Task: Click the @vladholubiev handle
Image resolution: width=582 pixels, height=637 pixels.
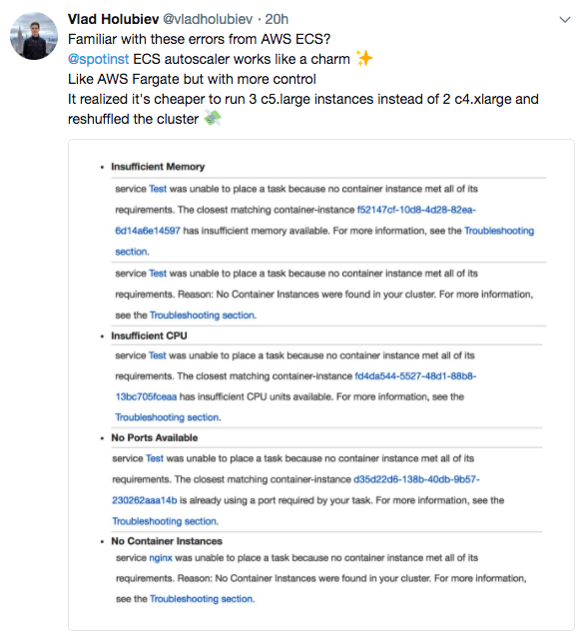Action: [208, 19]
